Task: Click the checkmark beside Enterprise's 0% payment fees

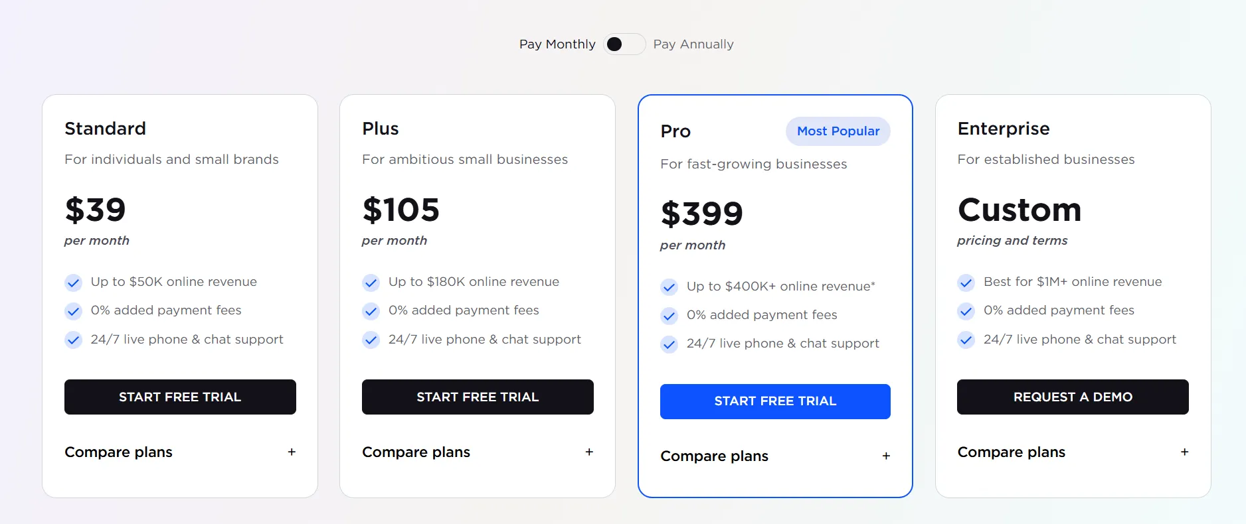Action: tap(966, 311)
